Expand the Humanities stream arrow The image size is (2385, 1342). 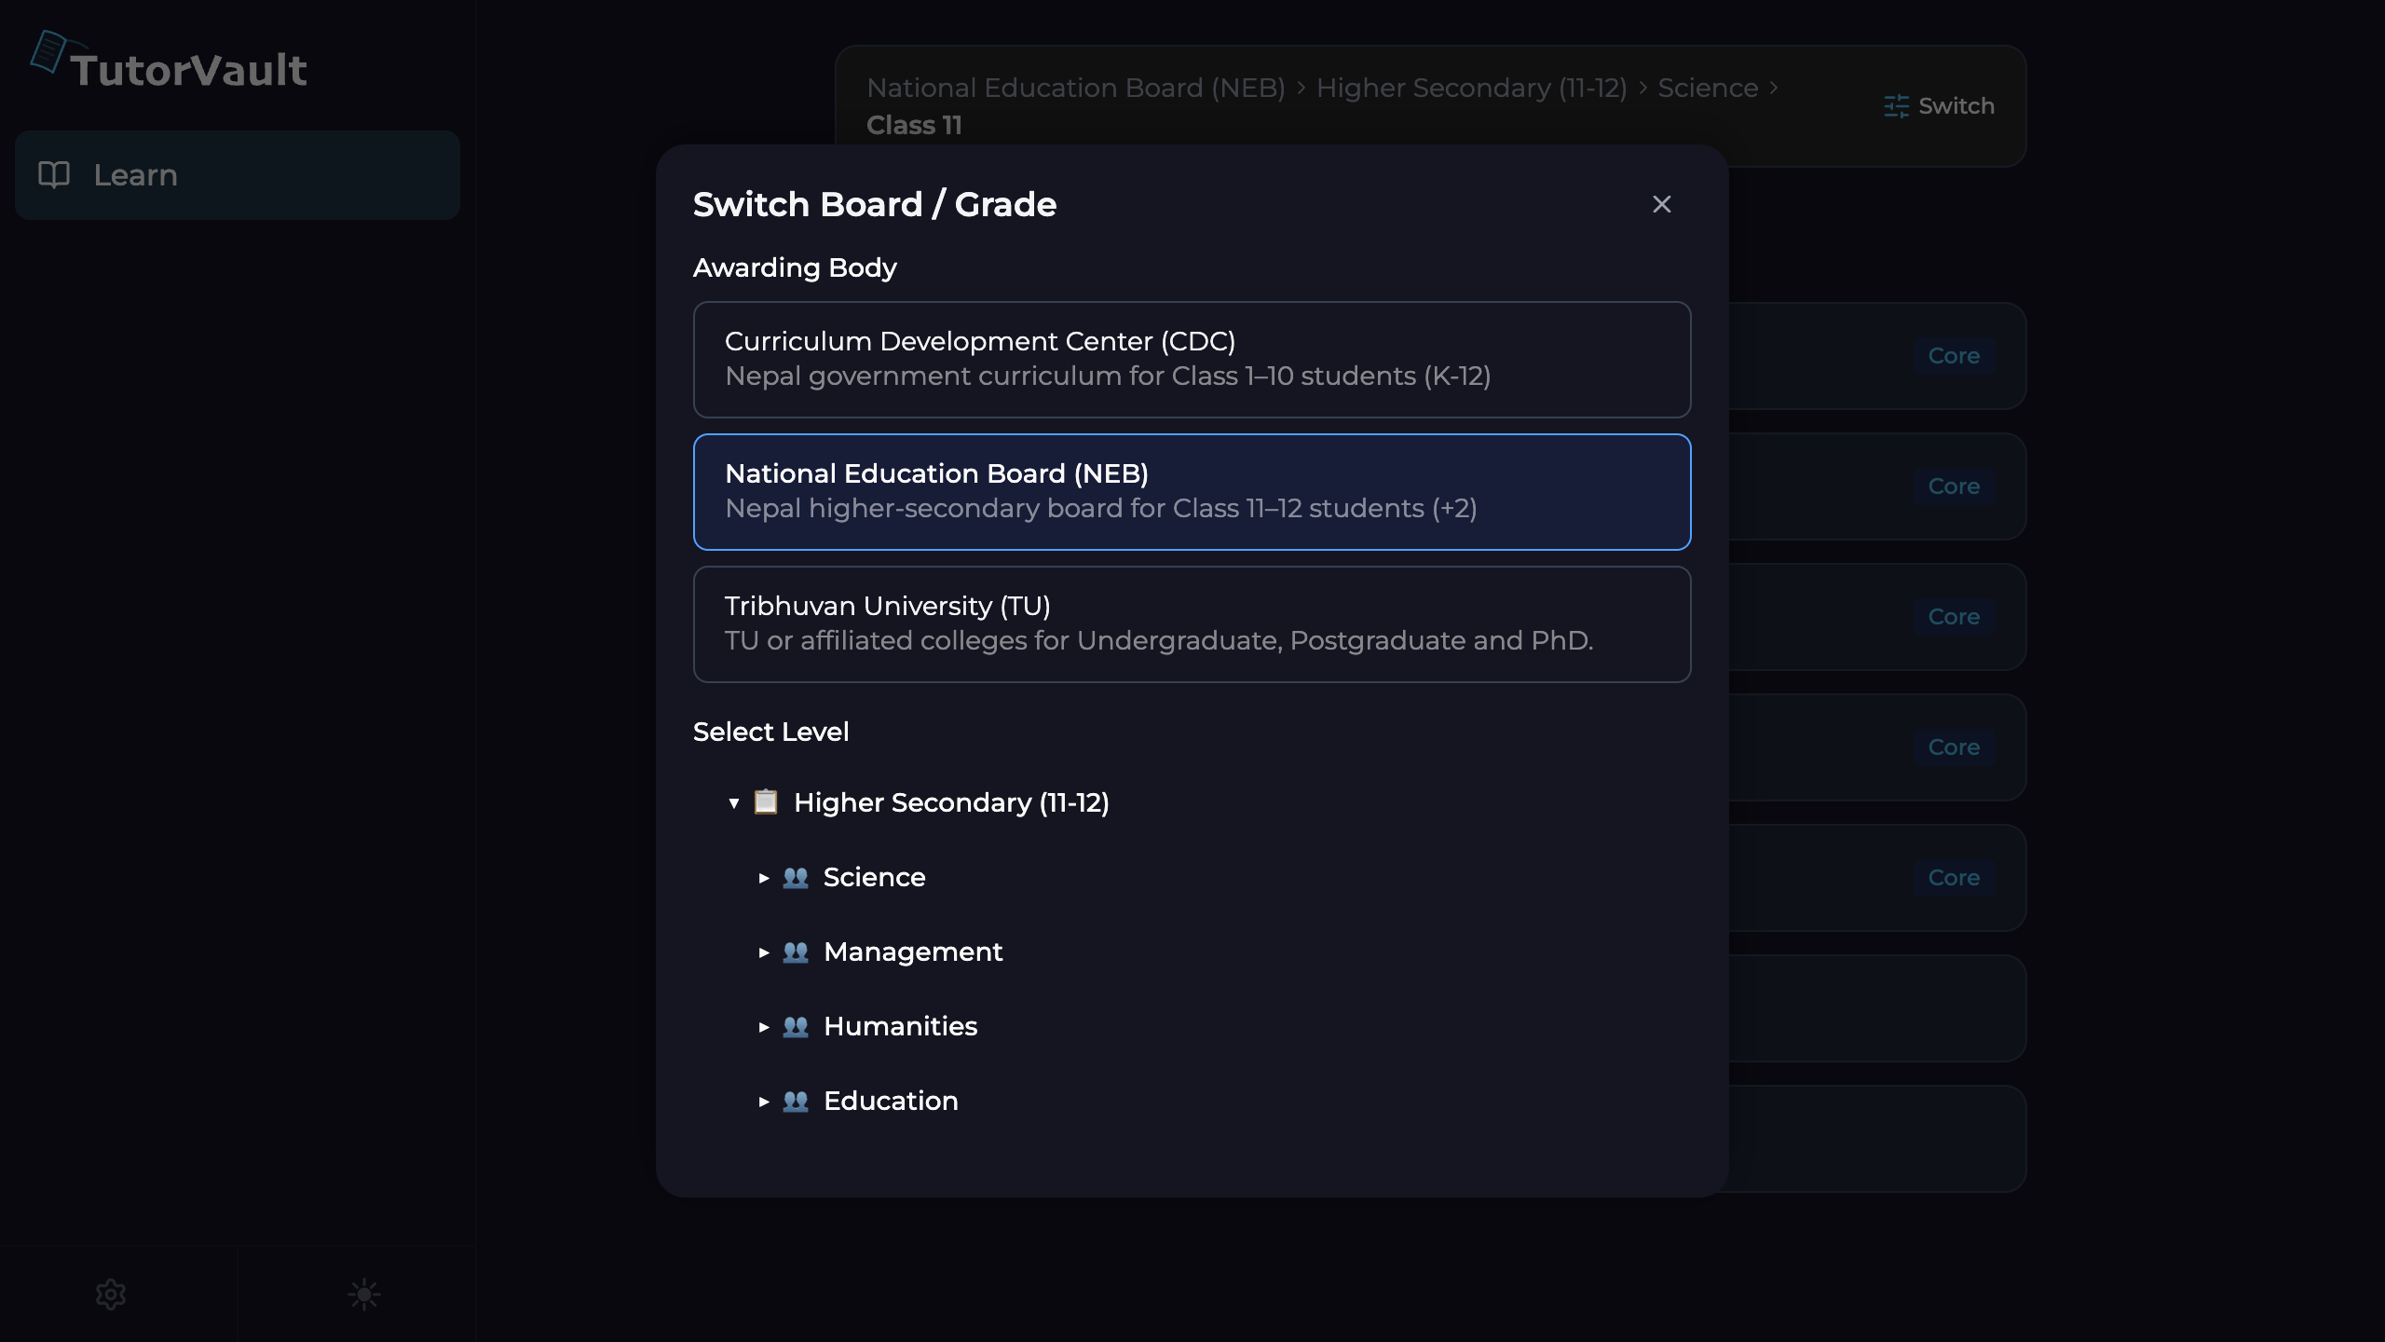pyautogui.click(x=764, y=1026)
